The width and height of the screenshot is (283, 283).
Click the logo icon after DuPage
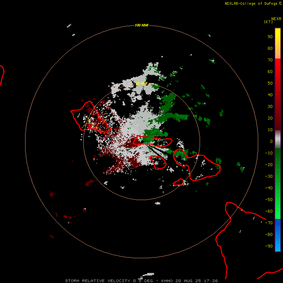click(x=280, y=3)
